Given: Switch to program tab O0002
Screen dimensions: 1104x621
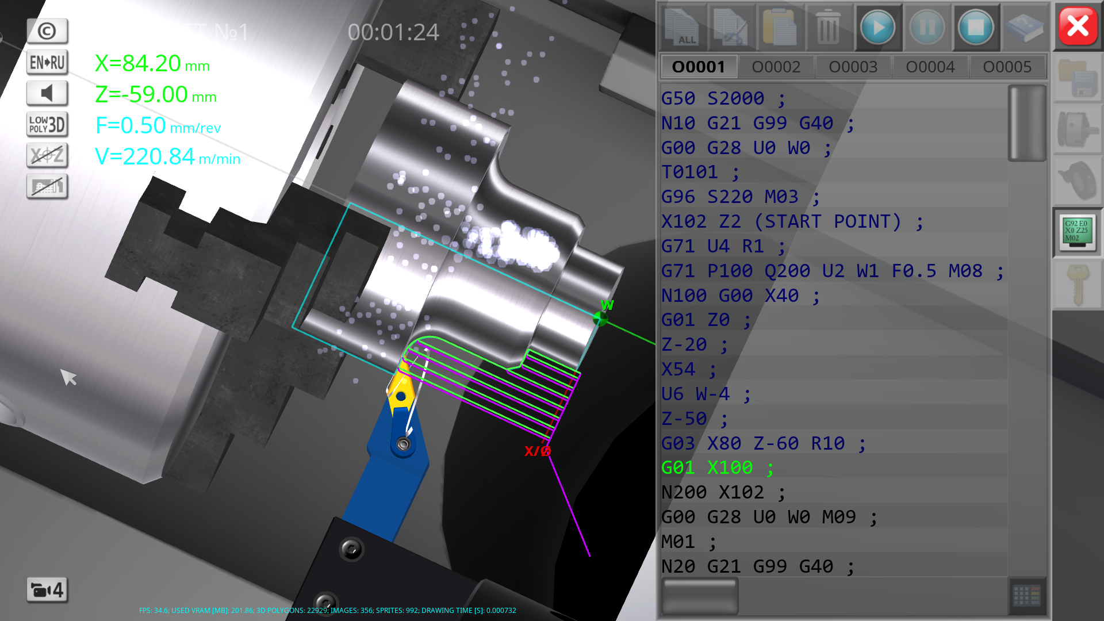Looking at the screenshot, I should coord(776,67).
